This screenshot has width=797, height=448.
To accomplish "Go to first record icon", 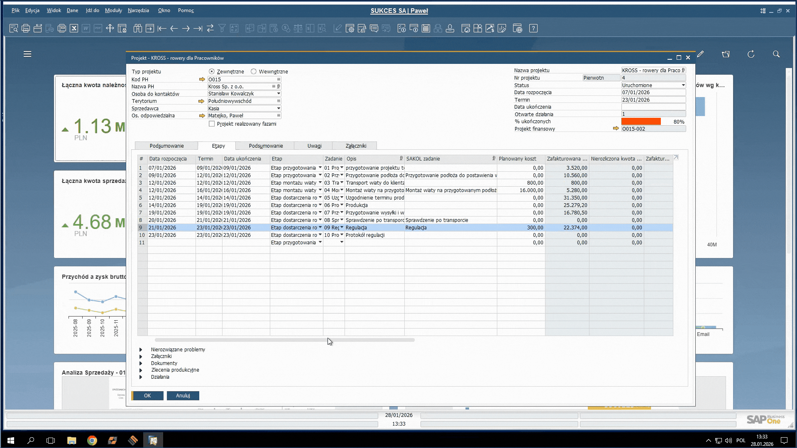I will pyautogui.click(x=162, y=28).
